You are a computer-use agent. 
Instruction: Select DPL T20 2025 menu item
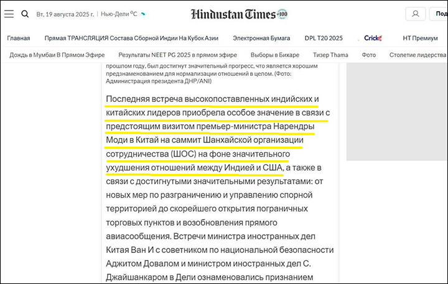(324, 39)
